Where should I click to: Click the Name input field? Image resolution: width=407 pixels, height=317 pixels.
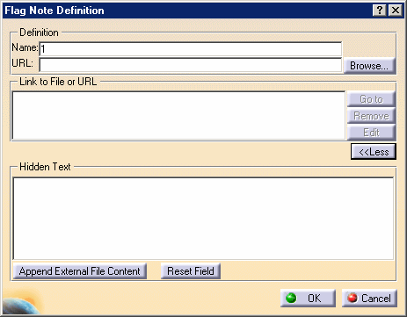point(191,49)
